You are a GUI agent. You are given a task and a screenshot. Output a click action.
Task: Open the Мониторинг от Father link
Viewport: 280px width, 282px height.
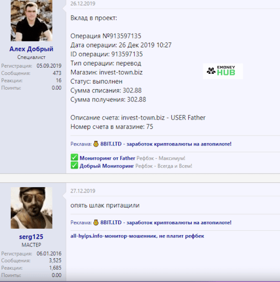tap(107, 158)
